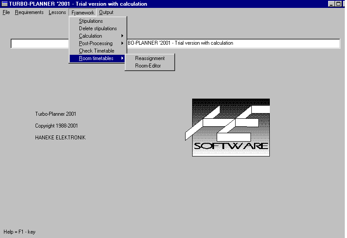Click the Help = F1 - key status text
The image size is (347, 238).
click(x=19, y=232)
